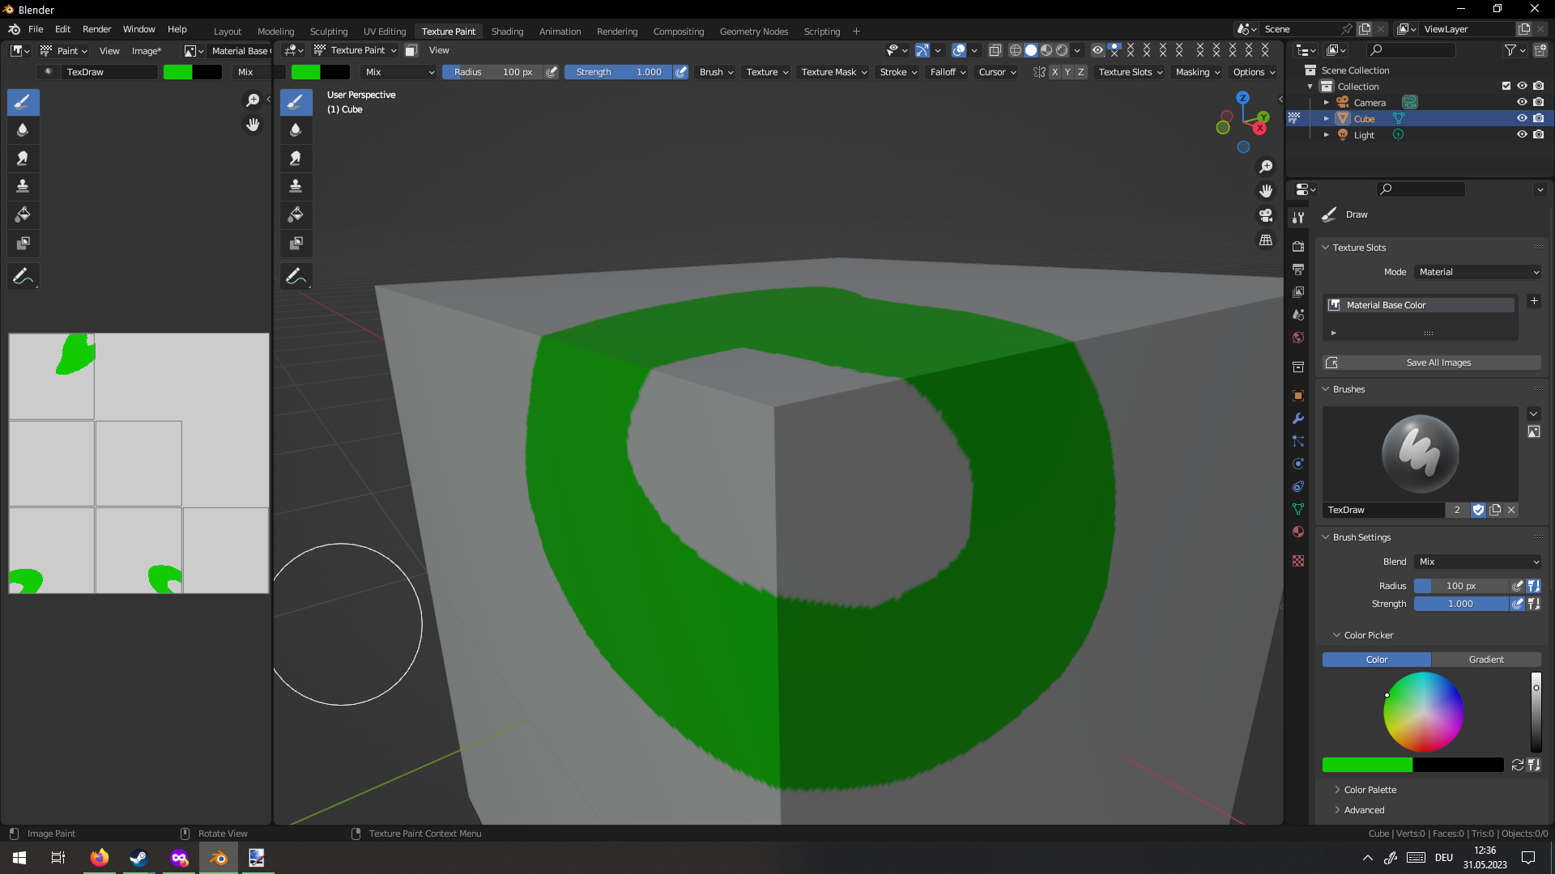
Task: Open the UV Editing workspace tab
Action: pyautogui.click(x=384, y=32)
